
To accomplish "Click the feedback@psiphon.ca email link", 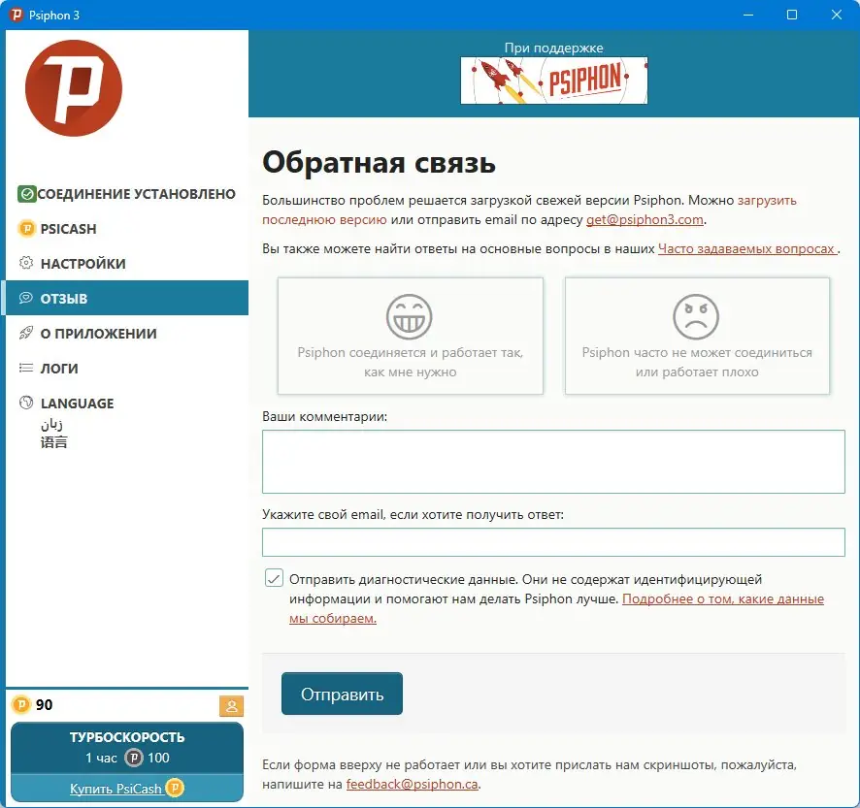I will [412, 784].
